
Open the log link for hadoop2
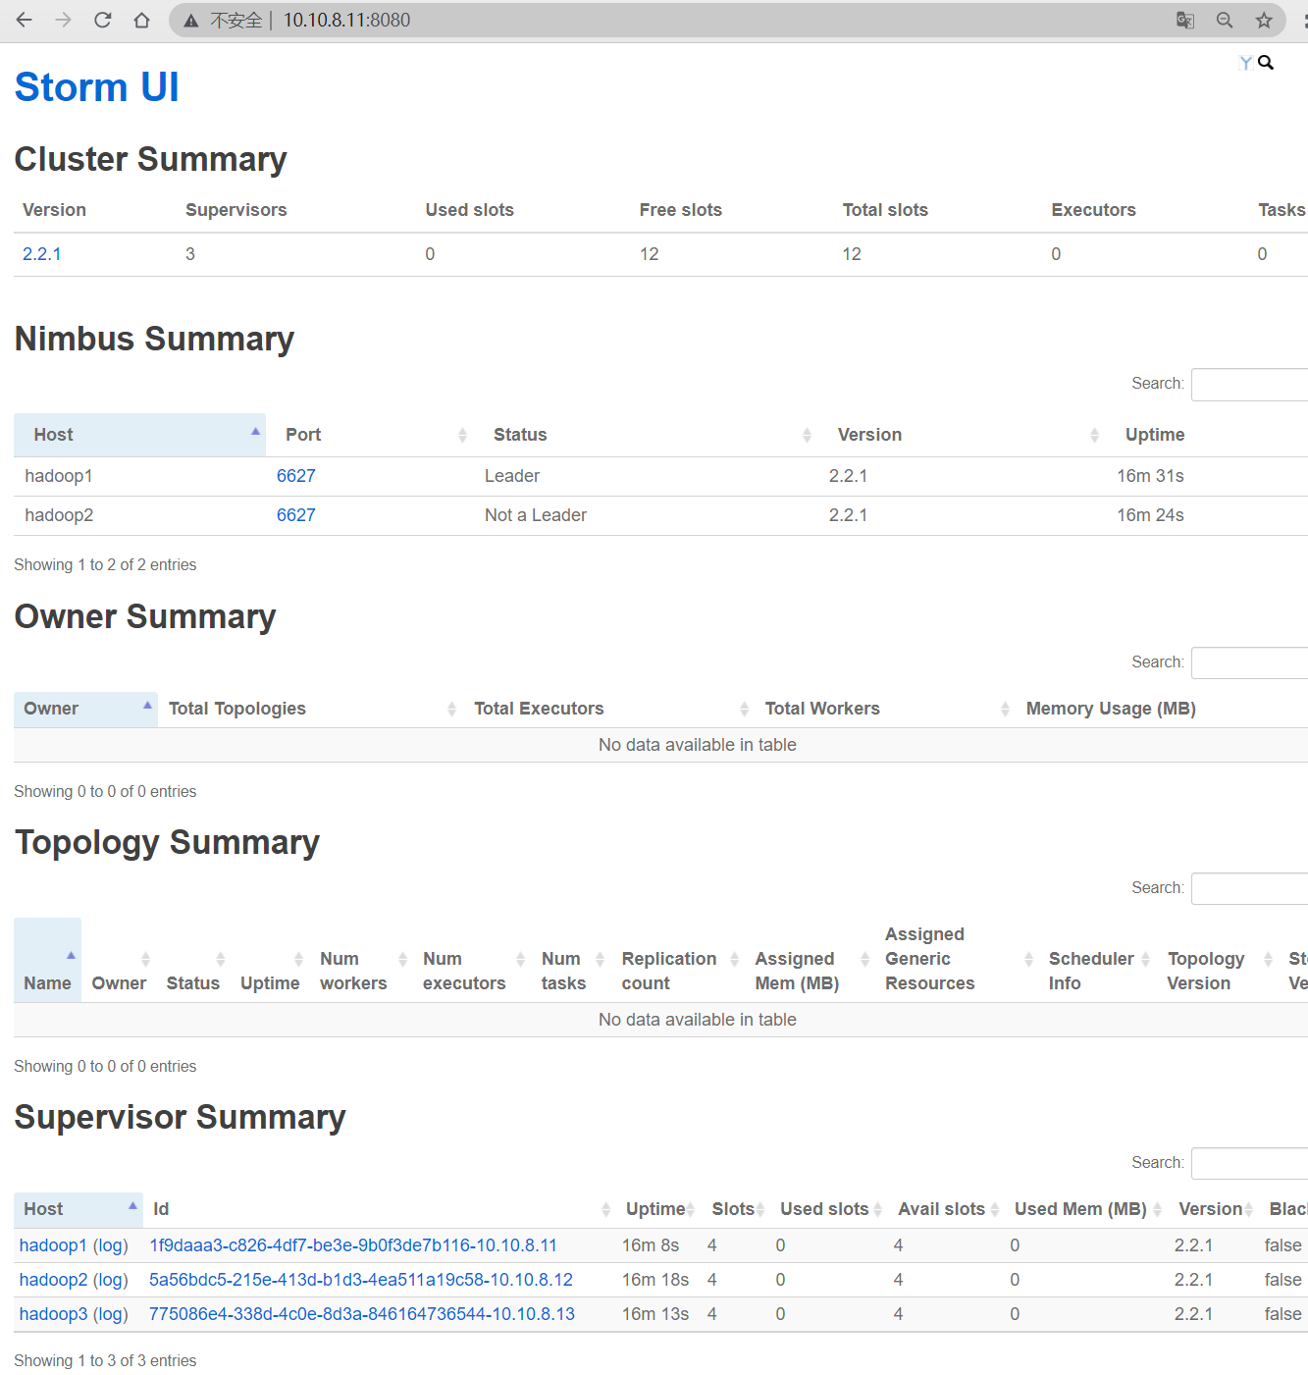111,1280
